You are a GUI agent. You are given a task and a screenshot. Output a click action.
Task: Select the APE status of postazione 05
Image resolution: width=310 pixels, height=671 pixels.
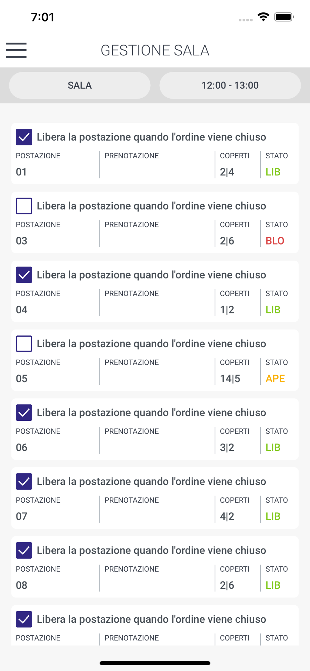(275, 379)
